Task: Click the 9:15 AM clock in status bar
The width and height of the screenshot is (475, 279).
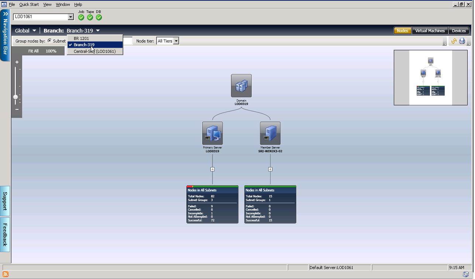Action: pyautogui.click(x=457, y=267)
